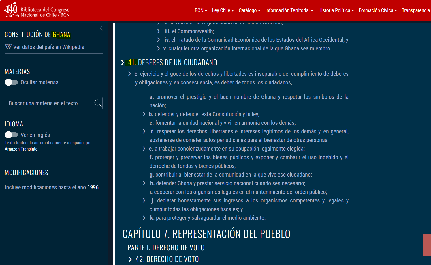Click text 'i. cooperar con los organismos legales'

238,192
